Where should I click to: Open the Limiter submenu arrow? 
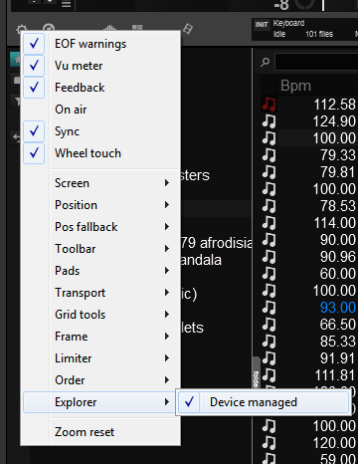pos(167,358)
